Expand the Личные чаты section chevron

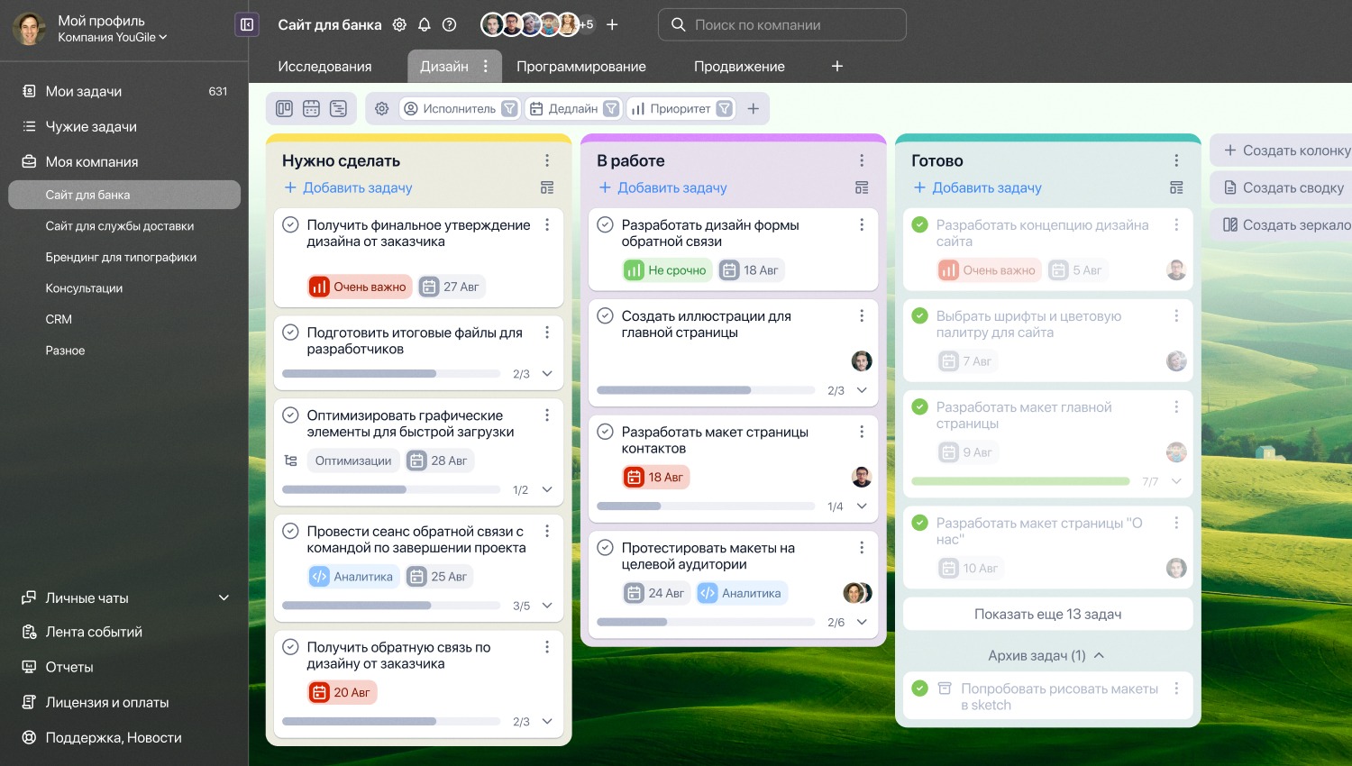click(224, 597)
